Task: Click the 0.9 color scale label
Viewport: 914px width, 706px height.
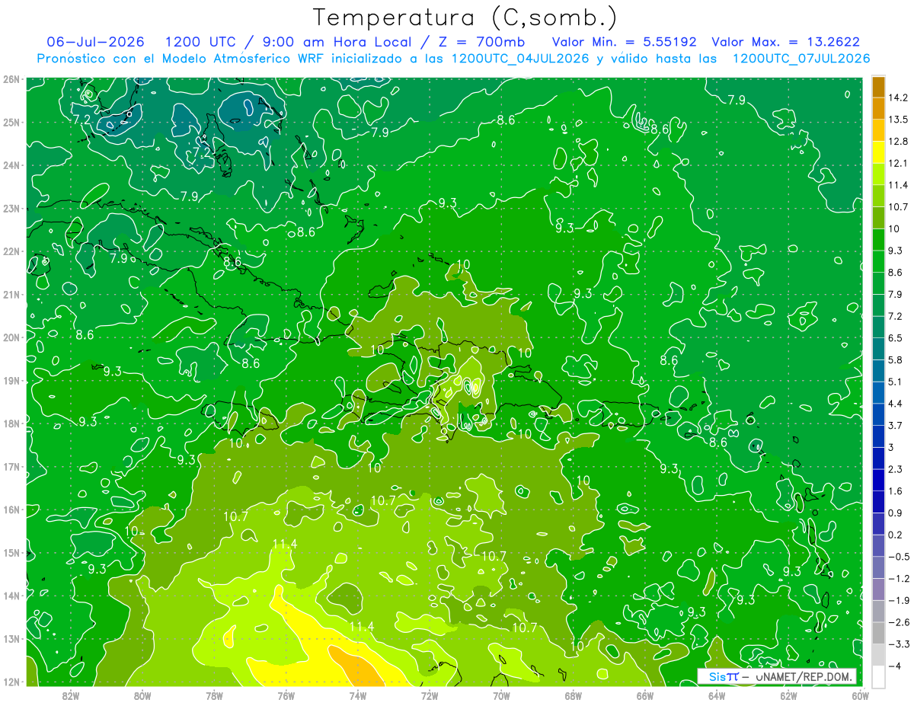Action: [x=896, y=513]
